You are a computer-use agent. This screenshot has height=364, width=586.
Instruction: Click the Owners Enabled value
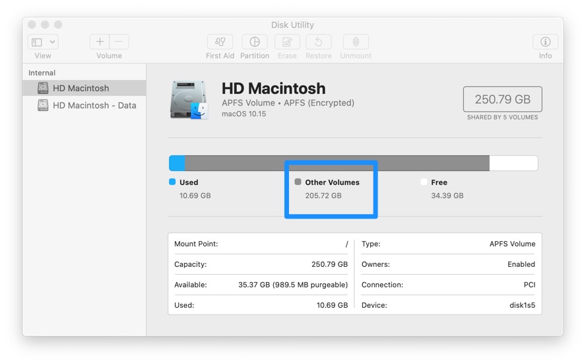click(521, 264)
